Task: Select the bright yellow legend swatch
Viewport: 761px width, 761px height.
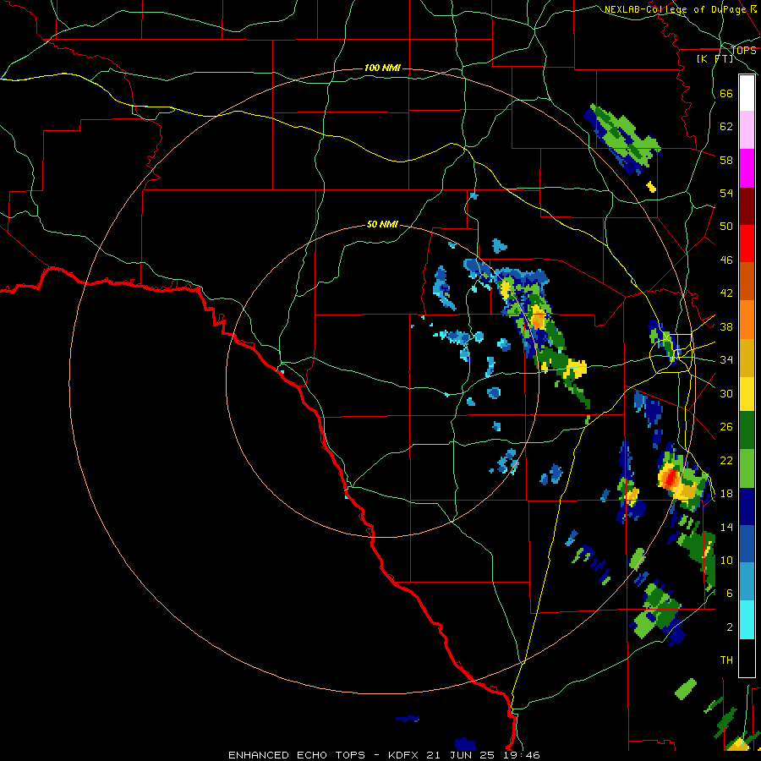Action: tap(747, 394)
